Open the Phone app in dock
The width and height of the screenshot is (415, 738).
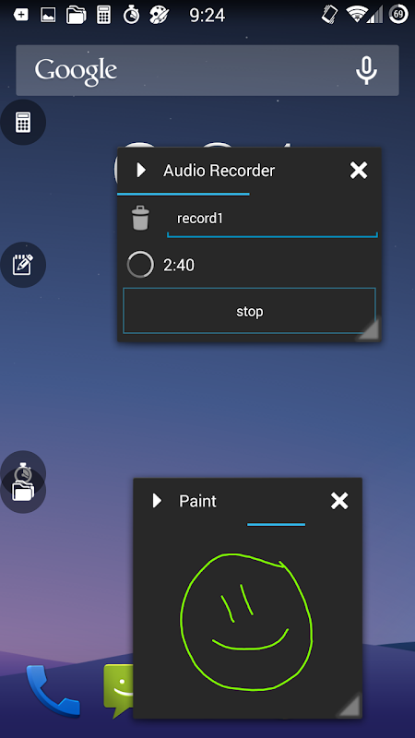(53, 691)
